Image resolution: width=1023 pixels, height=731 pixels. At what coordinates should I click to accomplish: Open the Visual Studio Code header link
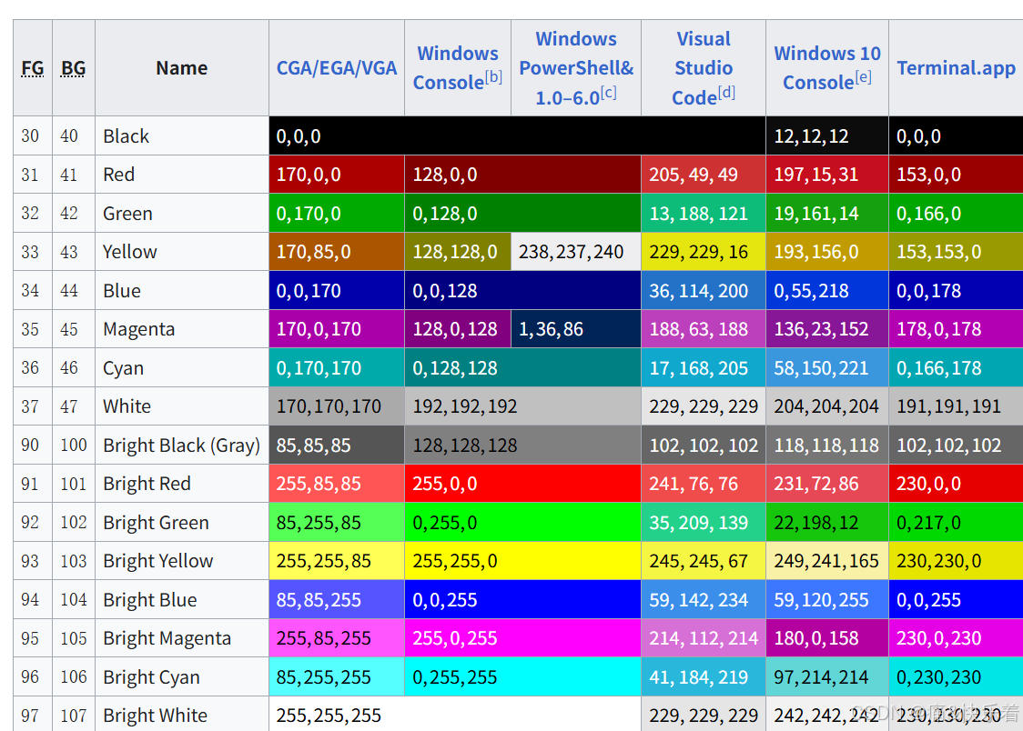tap(704, 68)
